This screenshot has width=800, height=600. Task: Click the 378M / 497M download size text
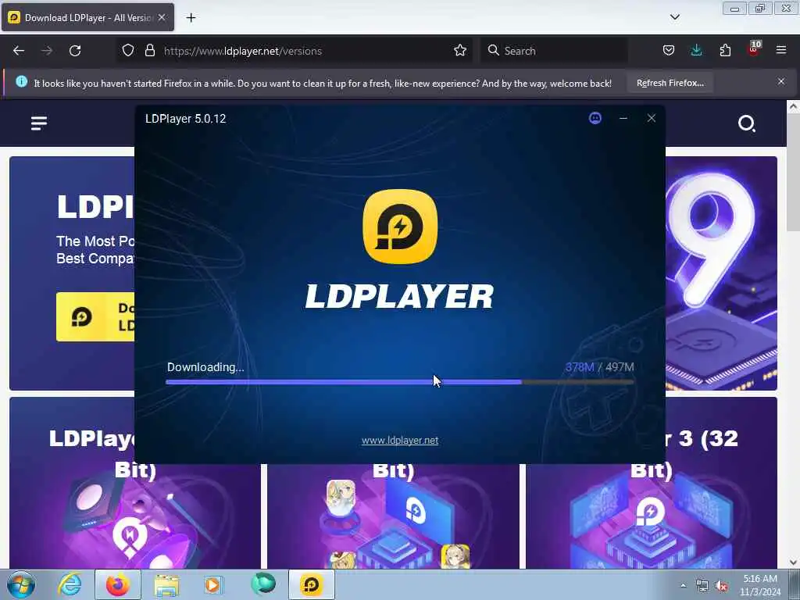click(x=599, y=367)
